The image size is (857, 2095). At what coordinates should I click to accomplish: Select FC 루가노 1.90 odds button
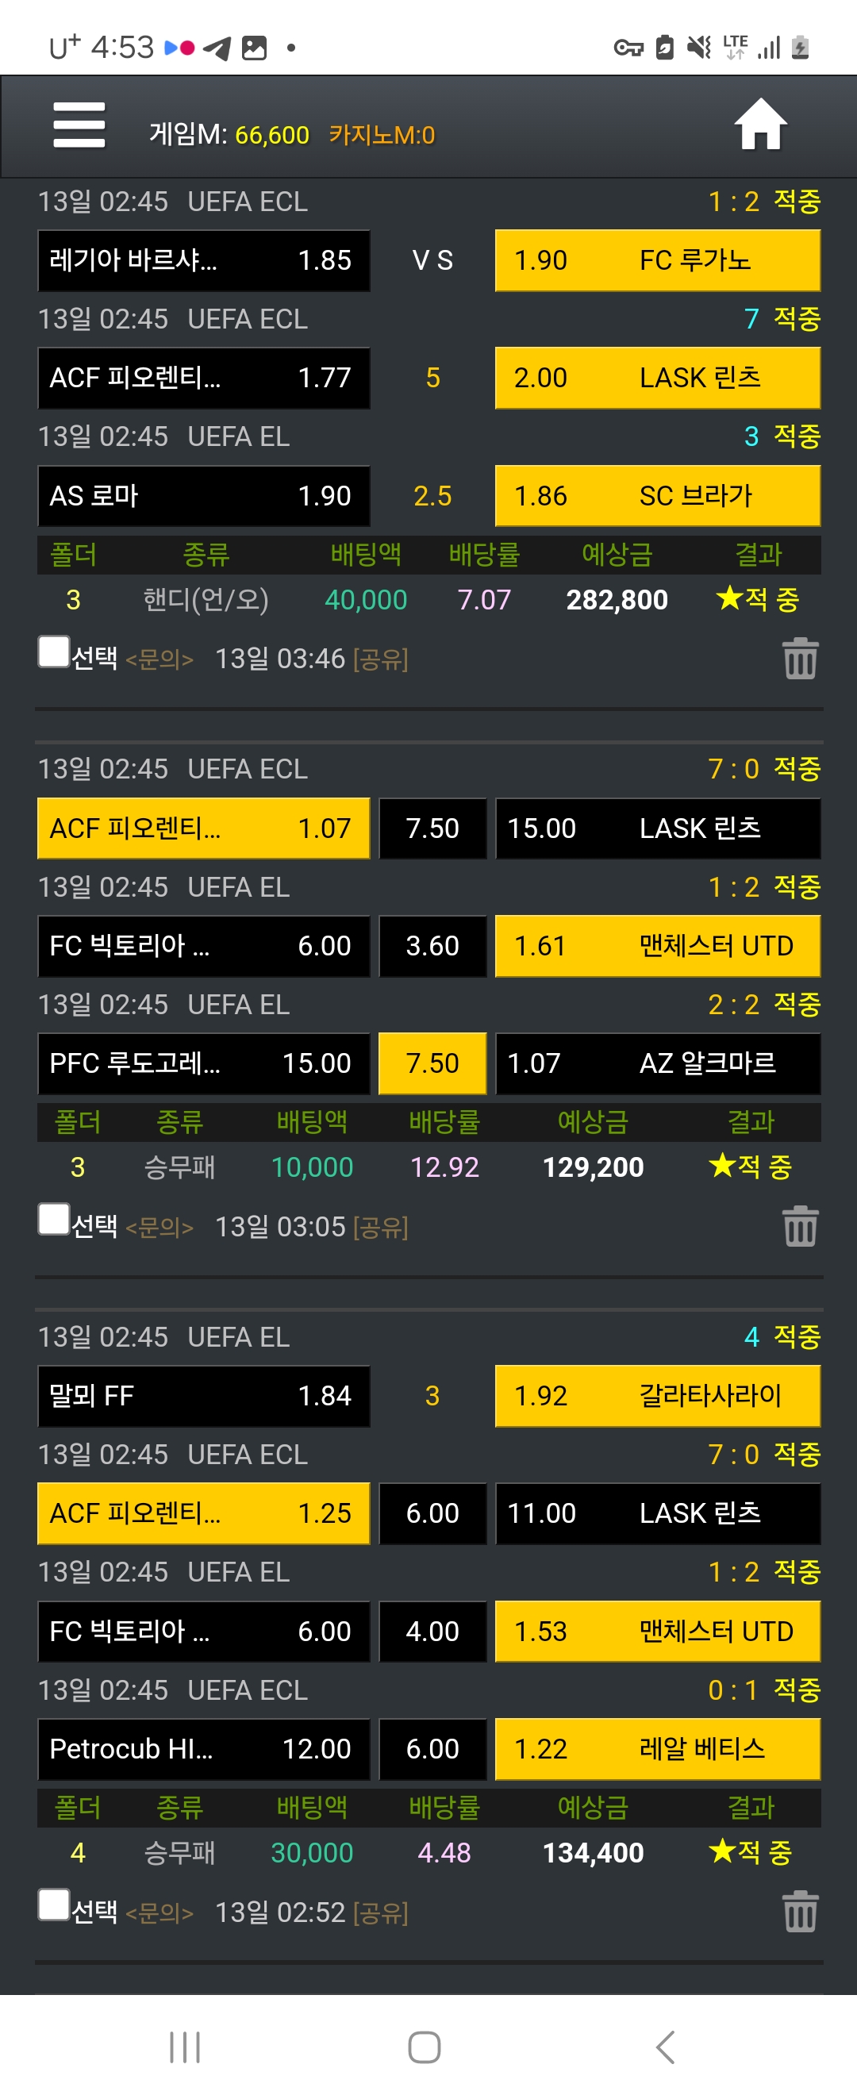[658, 260]
